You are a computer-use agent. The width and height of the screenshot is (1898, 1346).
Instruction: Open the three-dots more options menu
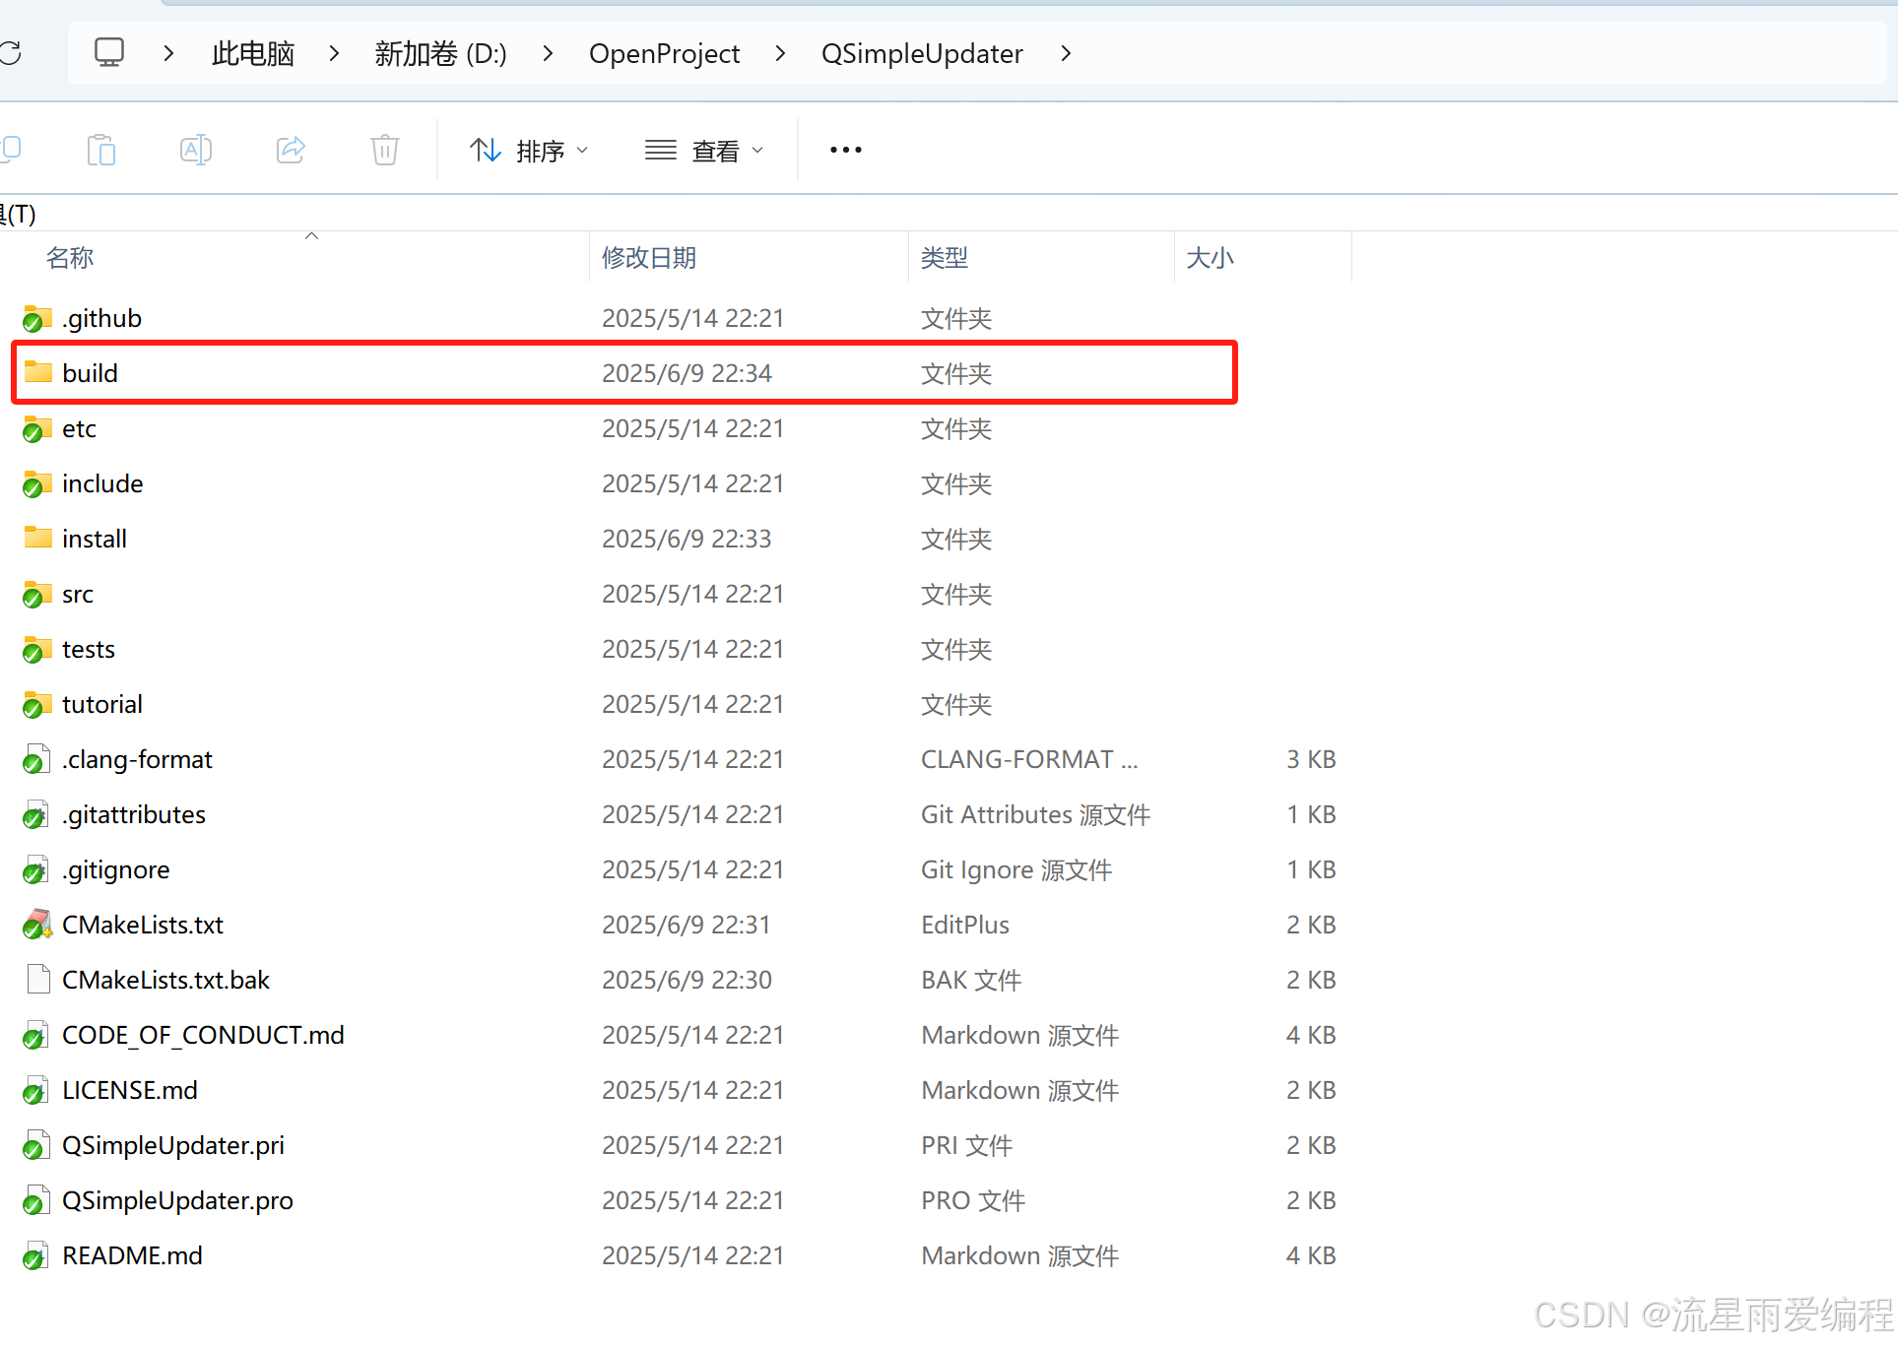pyautogui.click(x=845, y=150)
